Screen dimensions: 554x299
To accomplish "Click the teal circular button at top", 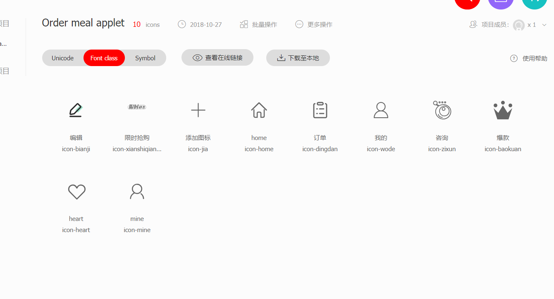I will [x=535, y=3].
